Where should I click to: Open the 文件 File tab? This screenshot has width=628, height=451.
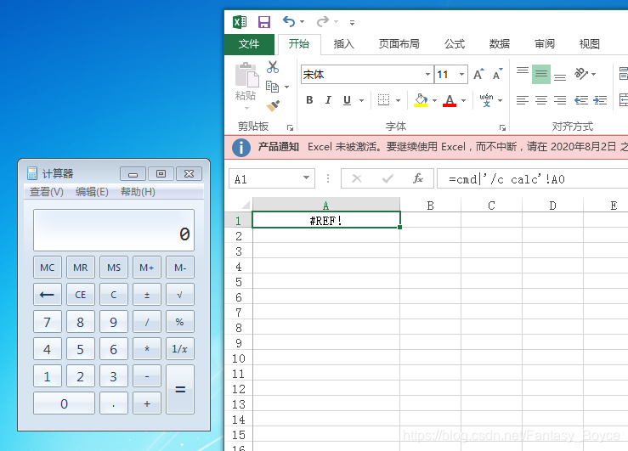tap(249, 44)
